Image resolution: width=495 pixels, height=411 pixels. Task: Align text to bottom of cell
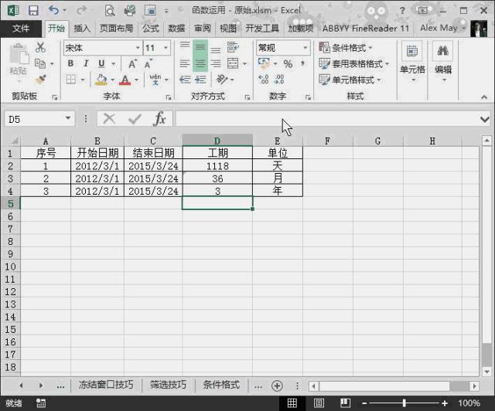(216, 49)
